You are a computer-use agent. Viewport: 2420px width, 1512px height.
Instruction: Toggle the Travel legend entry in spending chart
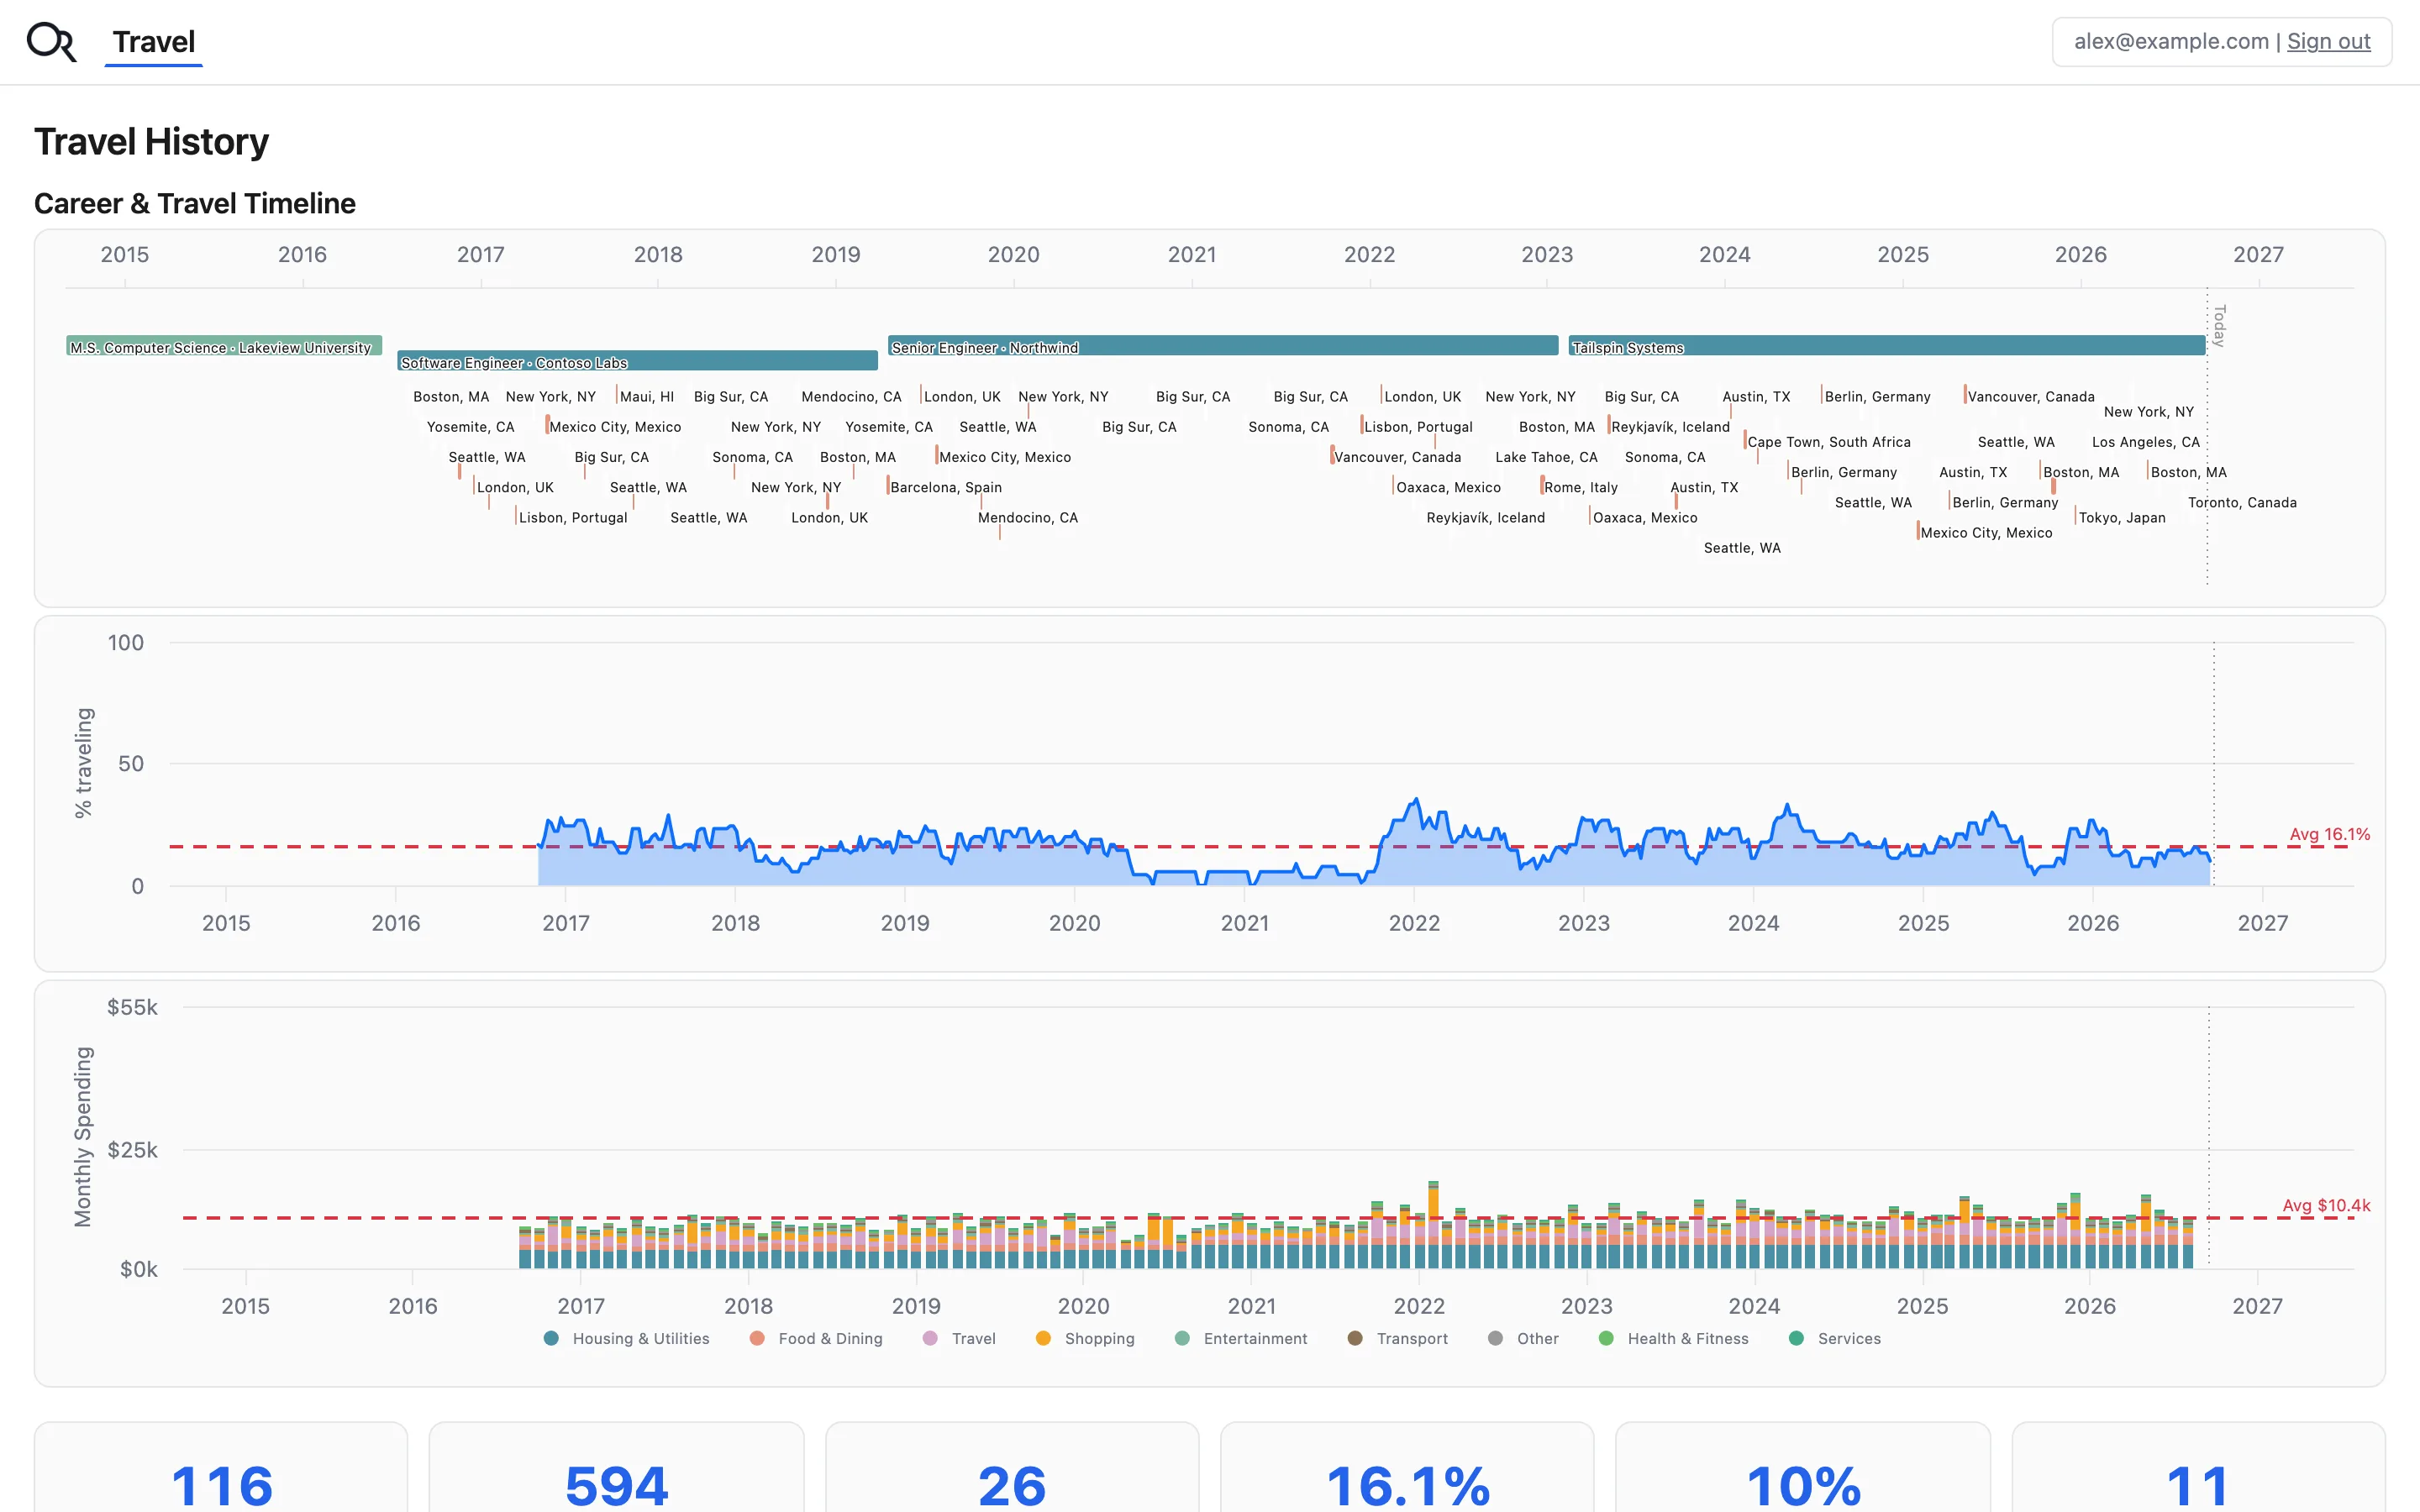[959, 1338]
